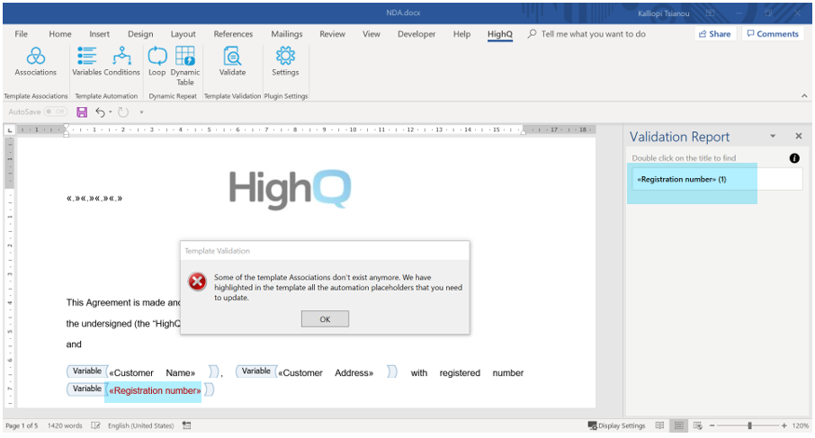Open HighQ plugin Settings

(x=285, y=61)
